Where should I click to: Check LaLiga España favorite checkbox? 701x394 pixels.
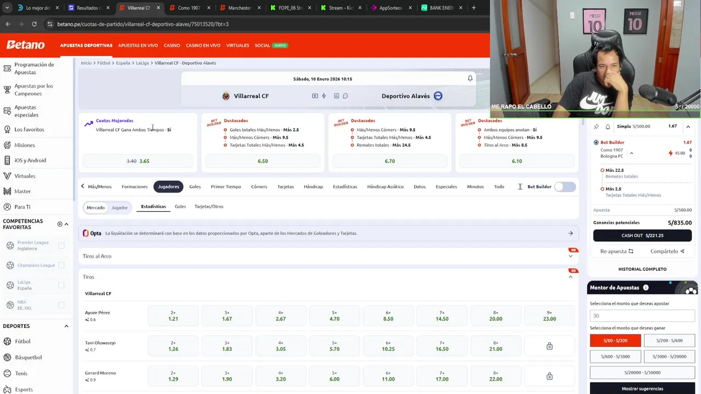coord(61,285)
